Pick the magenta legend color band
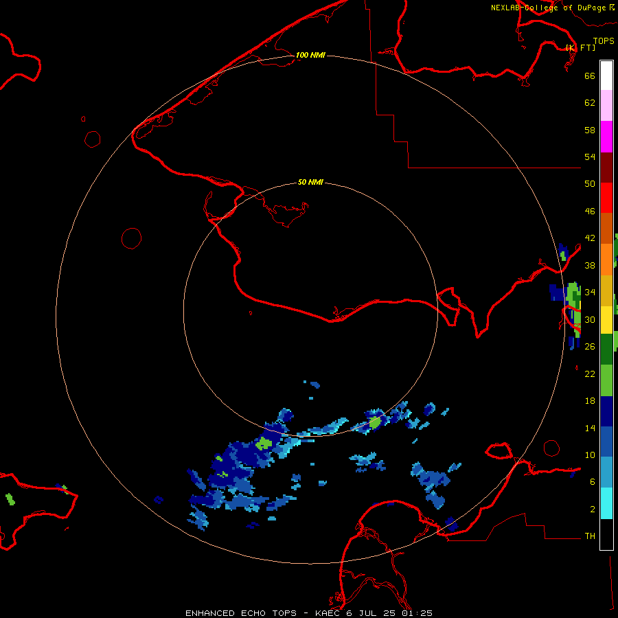Image resolution: width=618 pixels, height=618 pixels. point(606,137)
